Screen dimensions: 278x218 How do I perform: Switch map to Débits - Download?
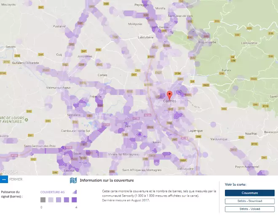249,201
